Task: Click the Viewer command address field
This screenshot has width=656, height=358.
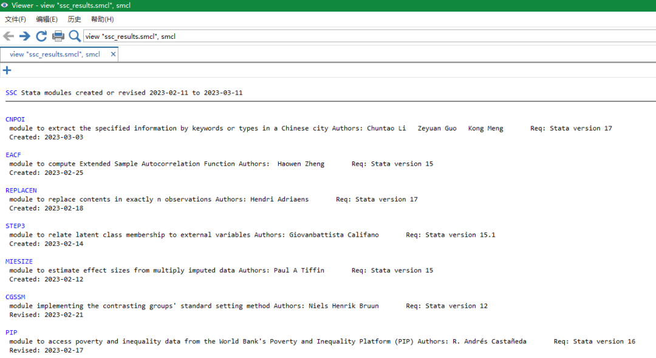Action: (x=369, y=36)
